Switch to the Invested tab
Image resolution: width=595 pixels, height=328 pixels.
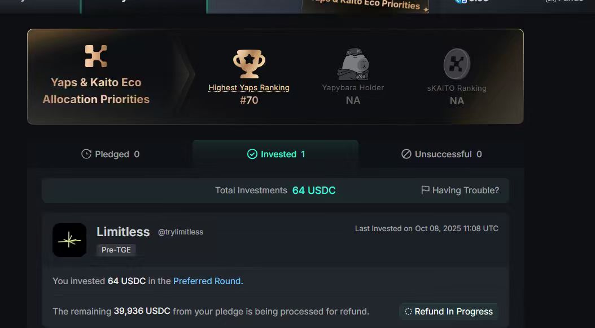point(275,154)
